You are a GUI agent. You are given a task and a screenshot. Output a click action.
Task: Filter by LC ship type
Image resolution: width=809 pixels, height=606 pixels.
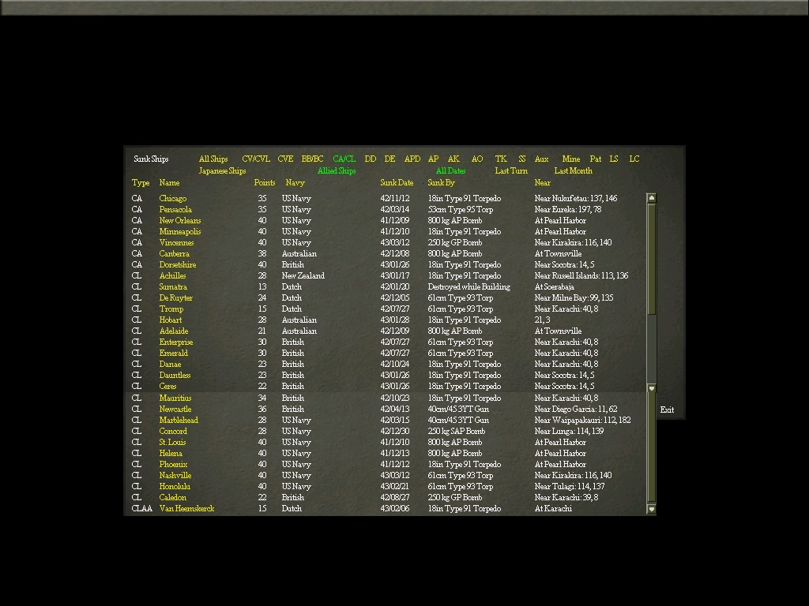(x=634, y=159)
